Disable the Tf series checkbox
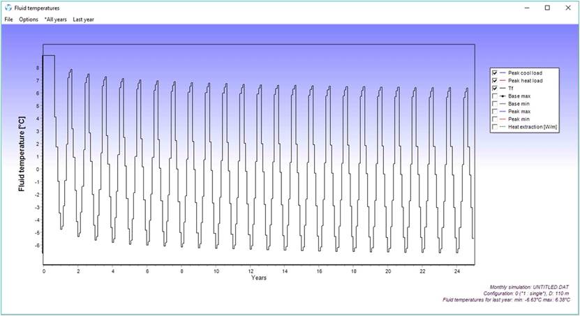 [495, 88]
